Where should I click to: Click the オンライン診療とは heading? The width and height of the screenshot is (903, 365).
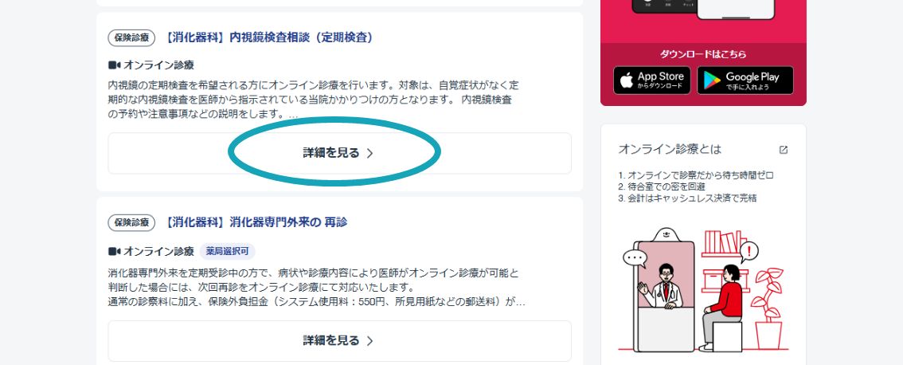[670, 149]
